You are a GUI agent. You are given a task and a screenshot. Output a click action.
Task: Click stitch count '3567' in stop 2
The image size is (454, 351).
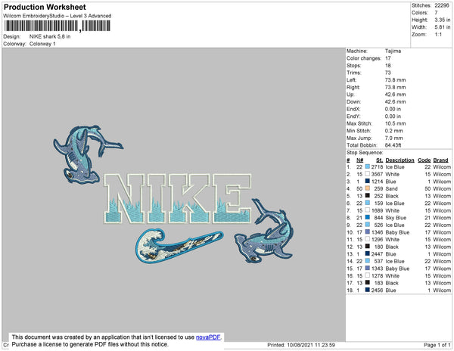pyautogui.click(x=378, y=174)
